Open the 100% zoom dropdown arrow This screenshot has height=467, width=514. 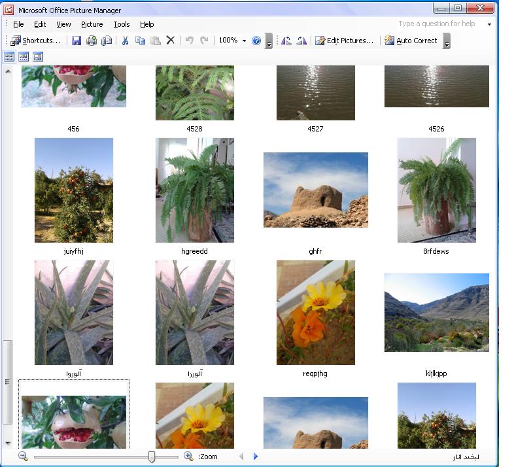(x=244, y=41)
